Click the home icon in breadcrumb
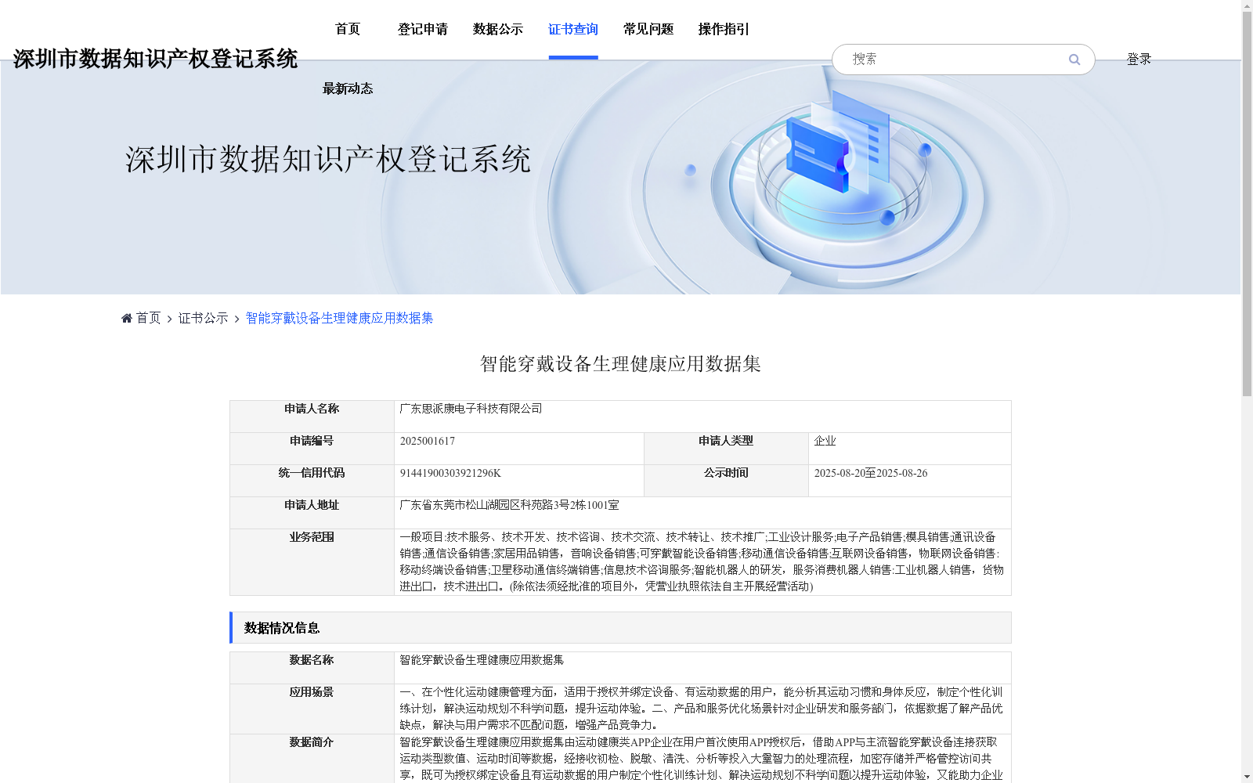The height and width of the screenshot is (783, 1253). (x=127, y=318)
